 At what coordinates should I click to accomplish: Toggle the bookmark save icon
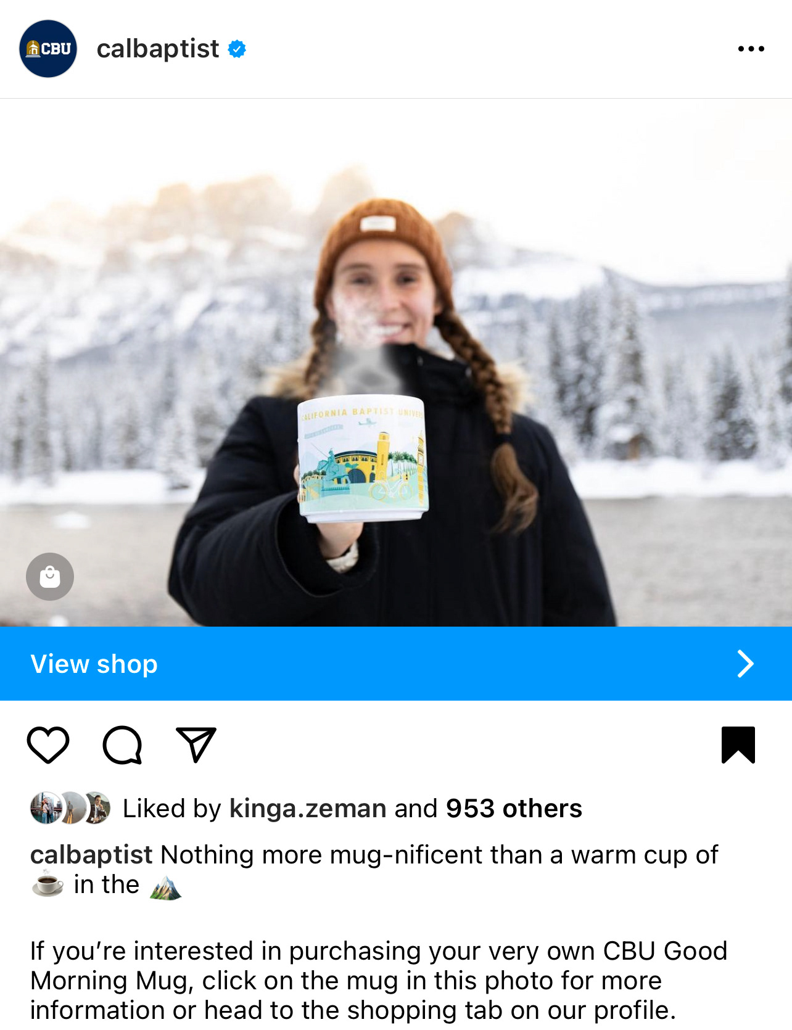coord(738,744)
